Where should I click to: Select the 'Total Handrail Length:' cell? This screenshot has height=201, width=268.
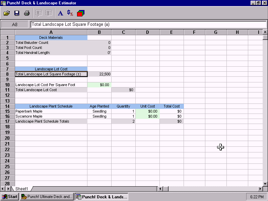click(x=51, y=53)
